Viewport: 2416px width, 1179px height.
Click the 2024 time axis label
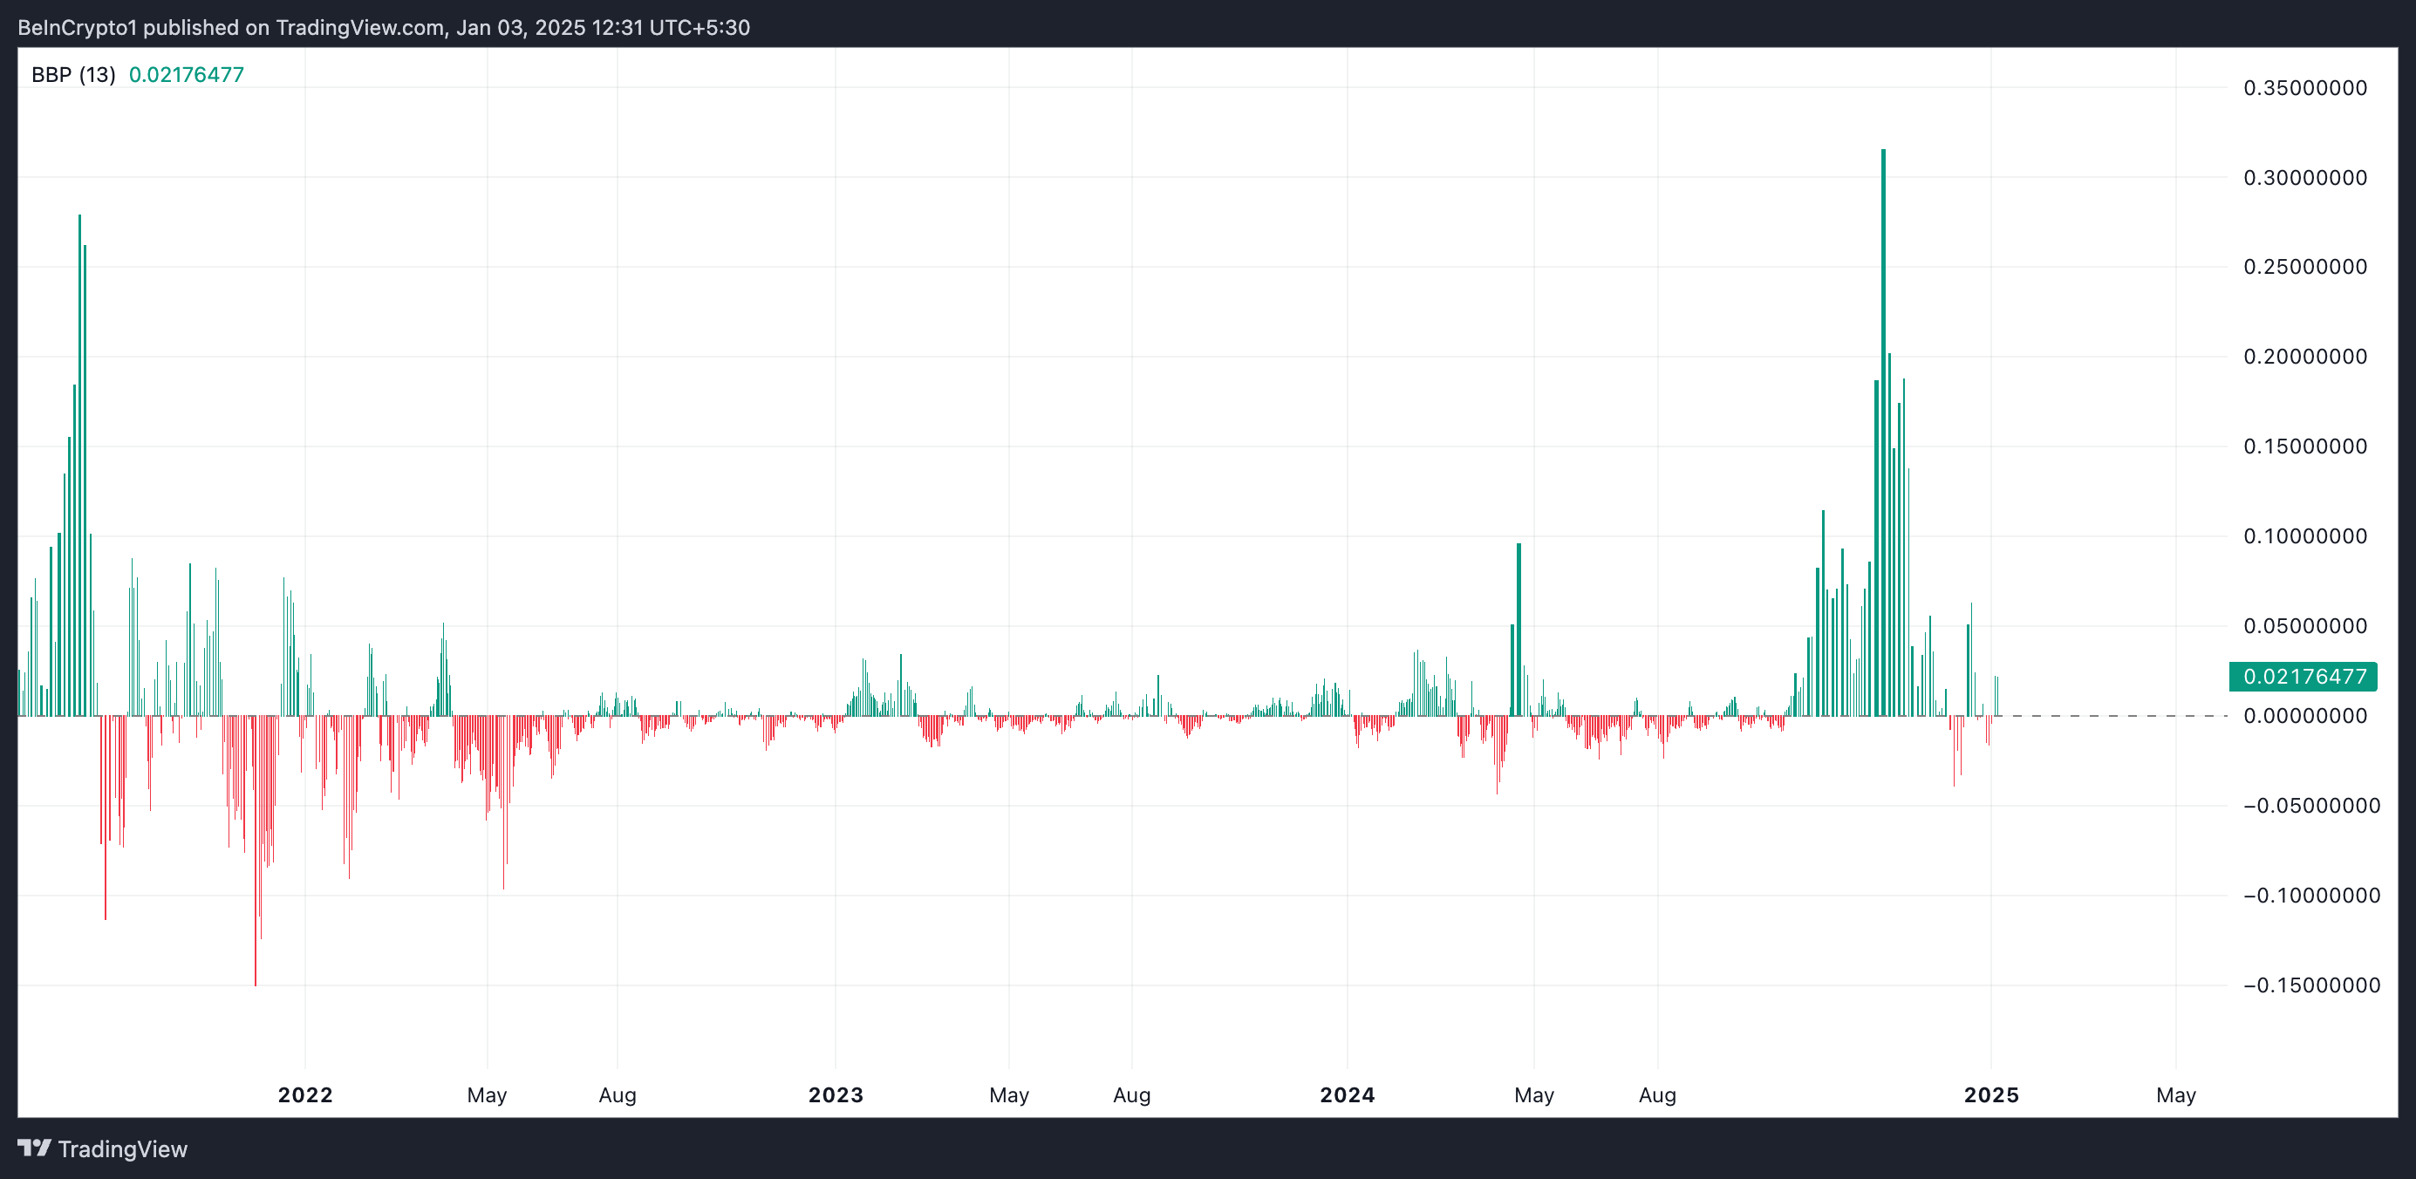1347,1094
